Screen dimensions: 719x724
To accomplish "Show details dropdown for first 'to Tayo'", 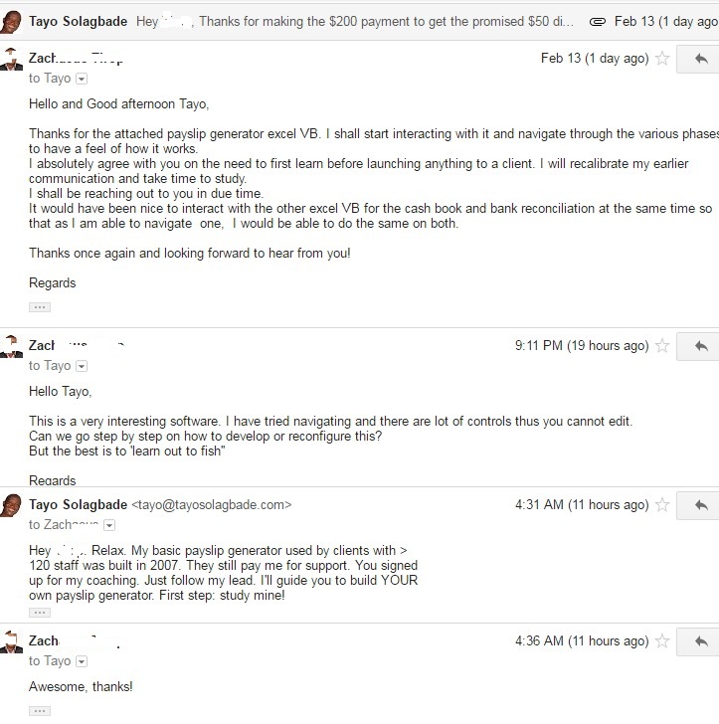I will 82,79.
